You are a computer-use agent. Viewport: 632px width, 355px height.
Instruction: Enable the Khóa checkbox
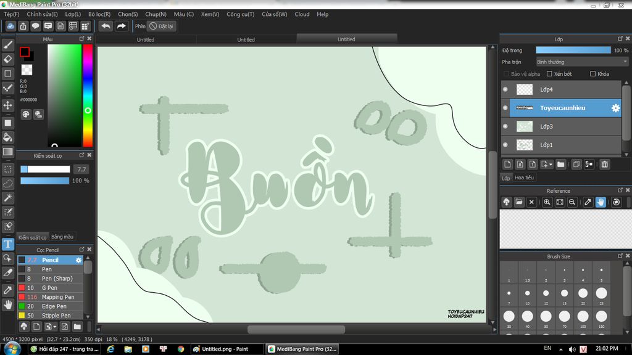point(593,74)
